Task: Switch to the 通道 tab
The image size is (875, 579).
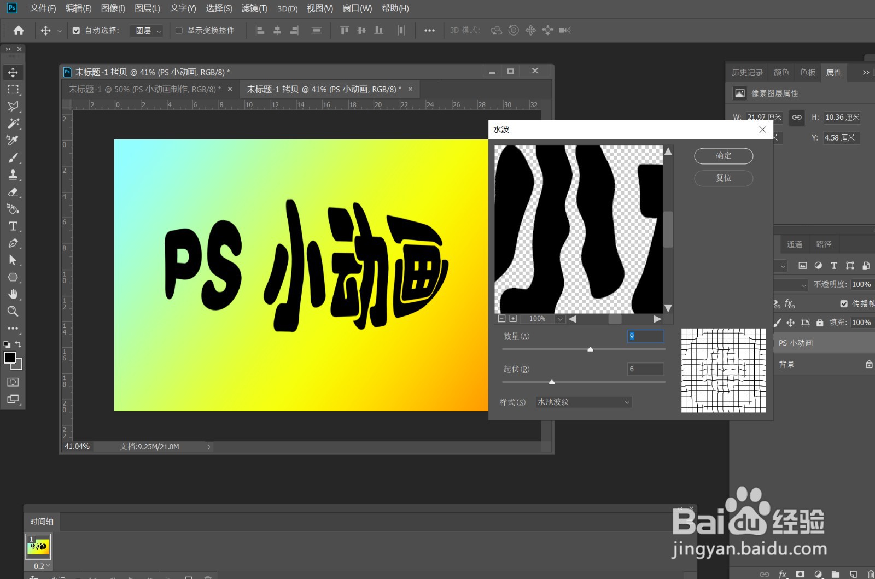Action: coord(795,244)
